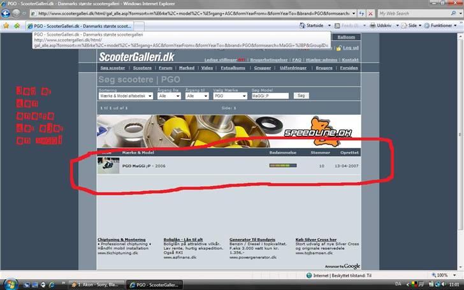Click the ScooterGalleri.dk logo
The image size is (464, 290).
pyautogui.click(x=137, y=55)
